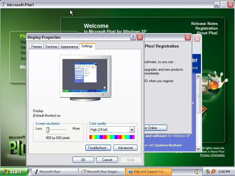Click the monitor preview image
235x176 pixels.
(85, 78)
